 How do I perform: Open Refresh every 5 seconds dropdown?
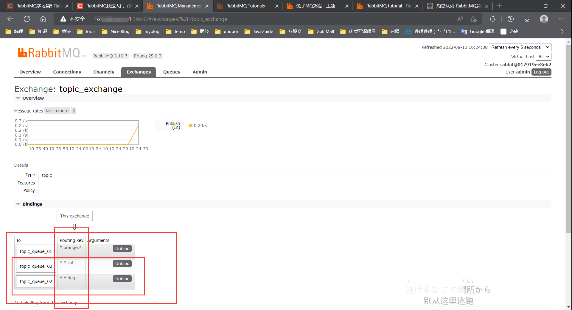520,47
